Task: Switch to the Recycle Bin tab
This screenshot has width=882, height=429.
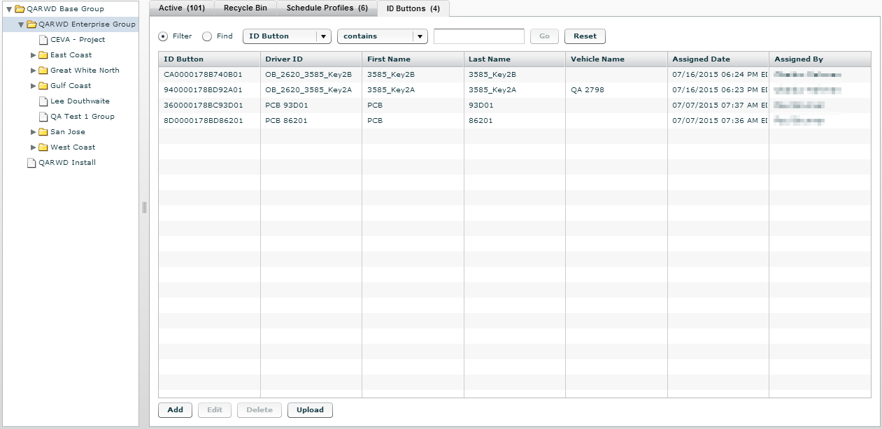Action: point(246,8)
